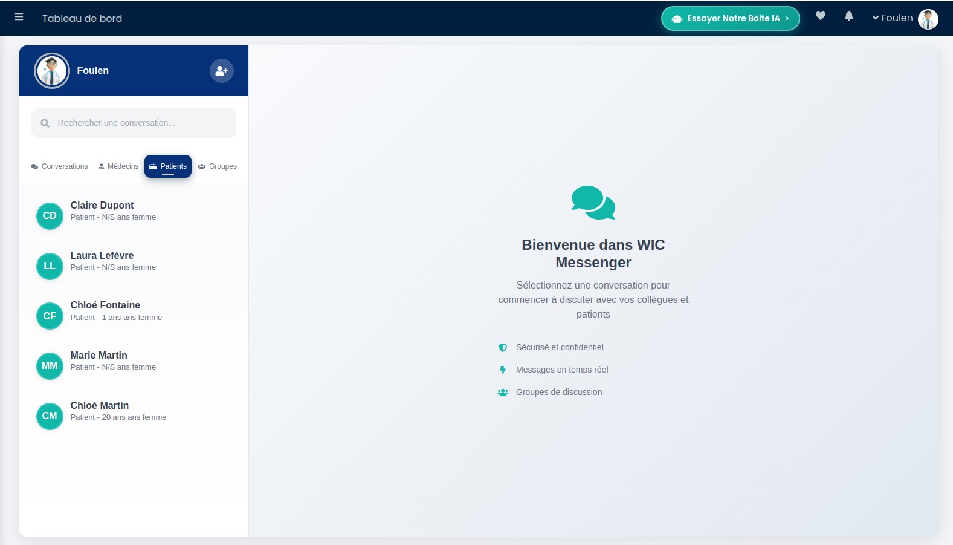
Task: Open conversation with Chloé Fontaine
Action: pos(134,316)
